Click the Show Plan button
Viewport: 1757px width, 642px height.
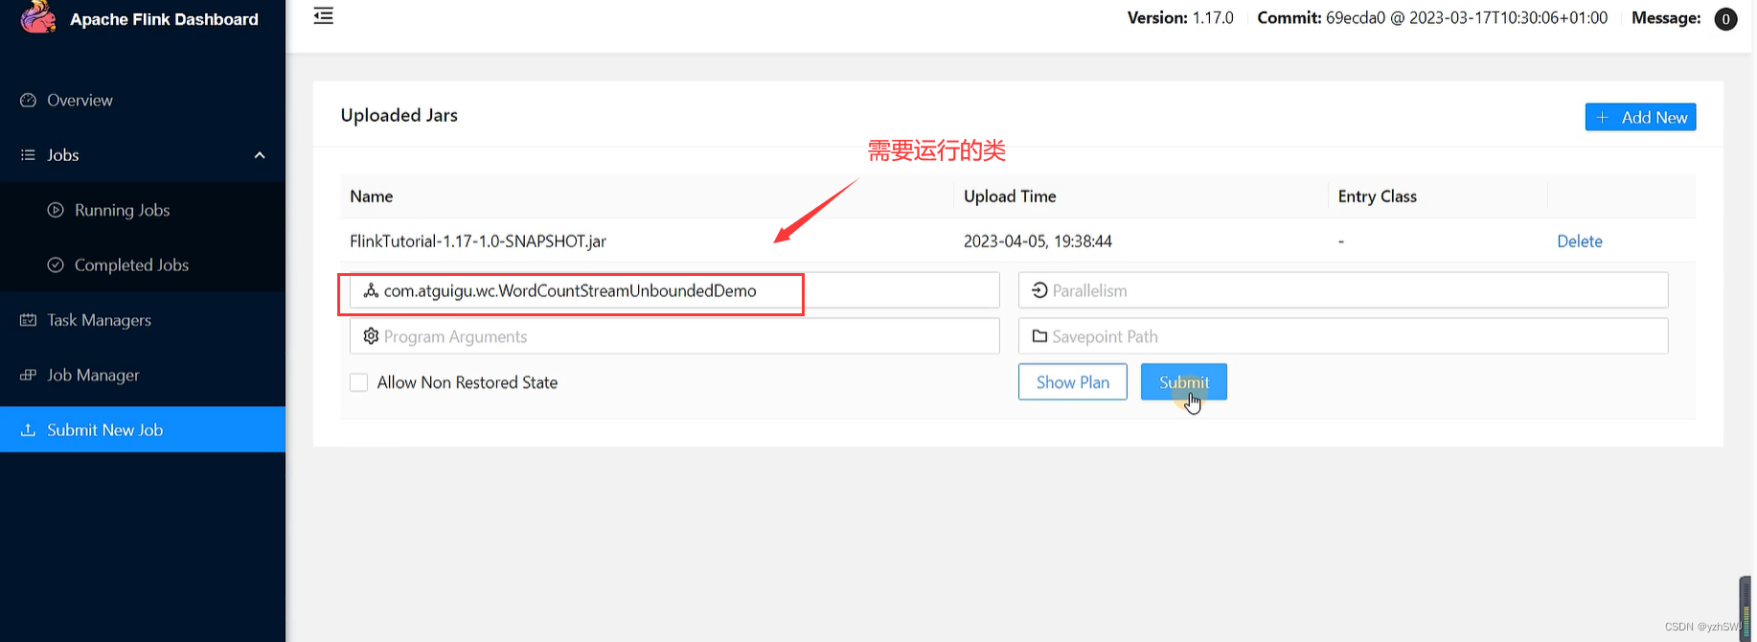(x=1073, y=382)
